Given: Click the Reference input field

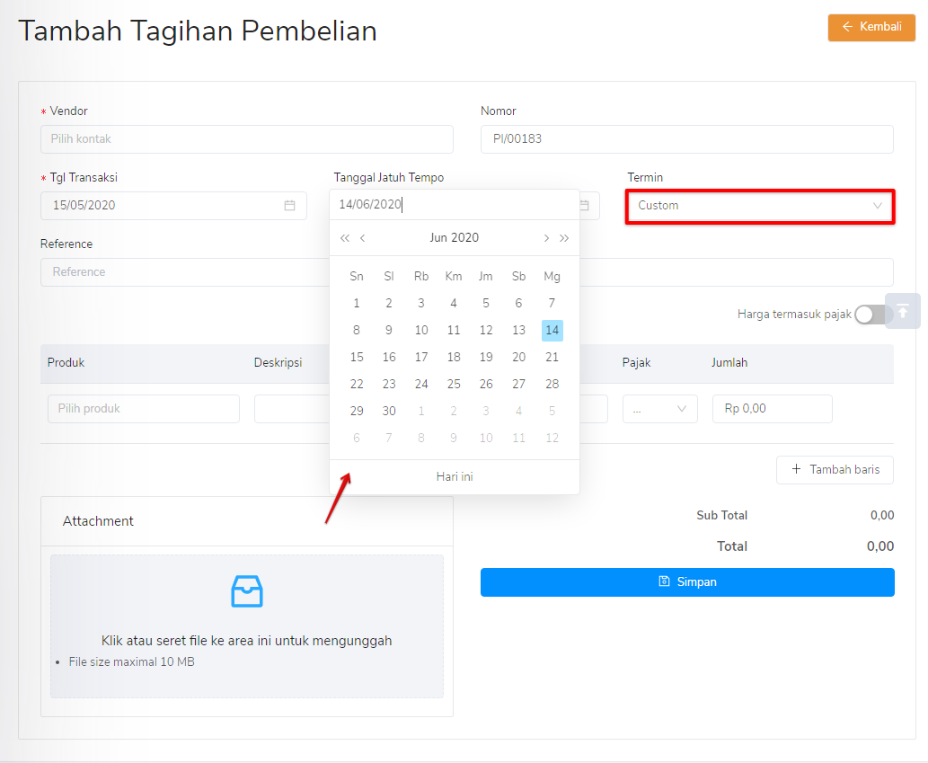Looking at the screenshot, I should point(180,271).
